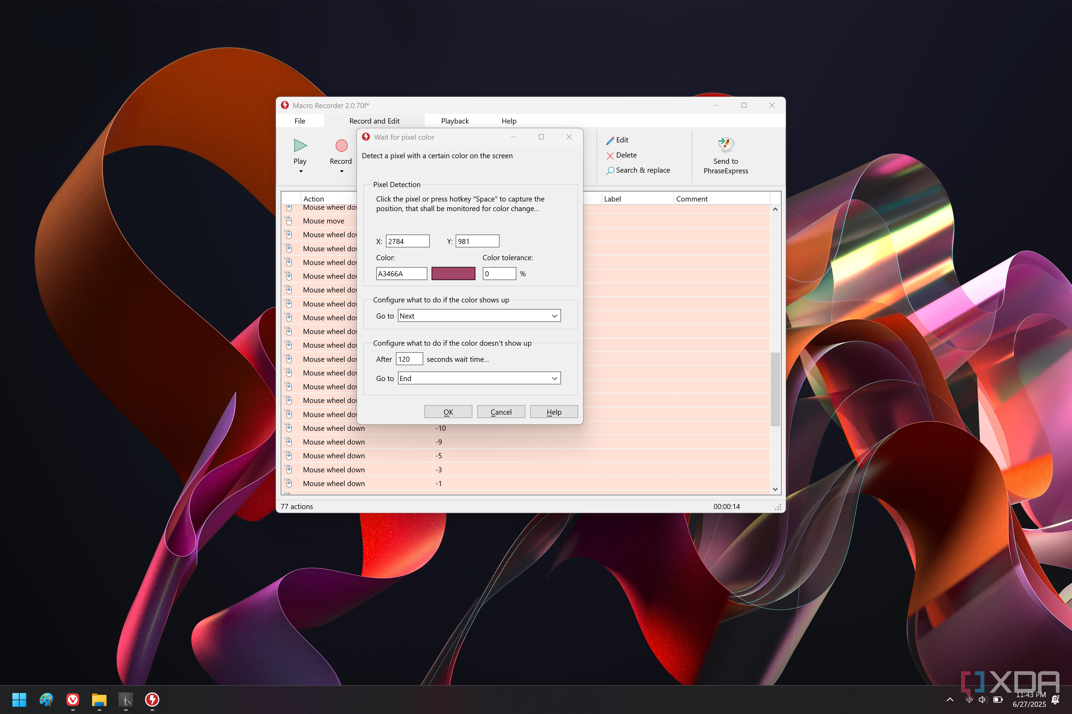
Task: Click the pixel color swatch
Action: tap(453, 274)
